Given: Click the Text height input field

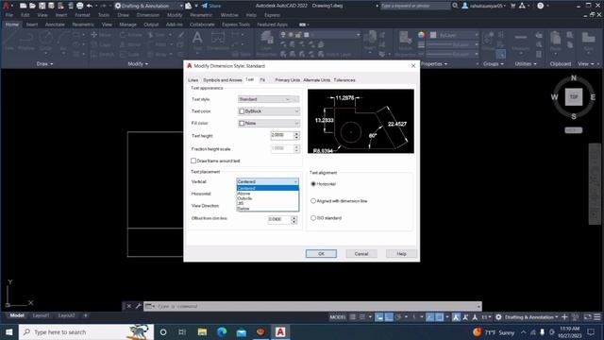Looking at the screenshot, I should point(282,135).
